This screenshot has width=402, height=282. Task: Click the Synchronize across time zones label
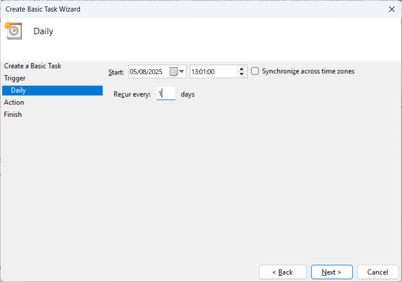pos(308,71)
